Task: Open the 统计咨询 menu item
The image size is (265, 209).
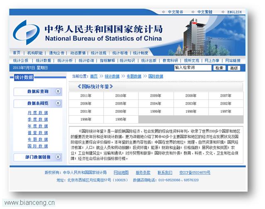Action: click(x=86, y=61)
